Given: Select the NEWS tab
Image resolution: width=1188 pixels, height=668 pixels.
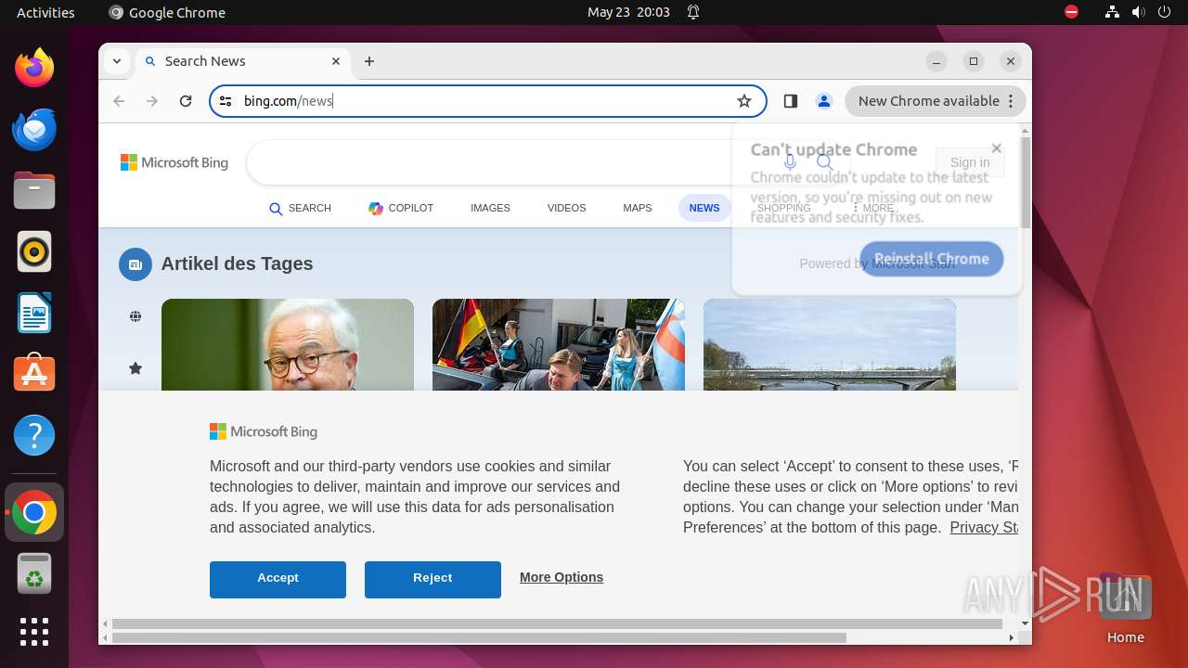Looking at the screenshot, I should (704, 208).
